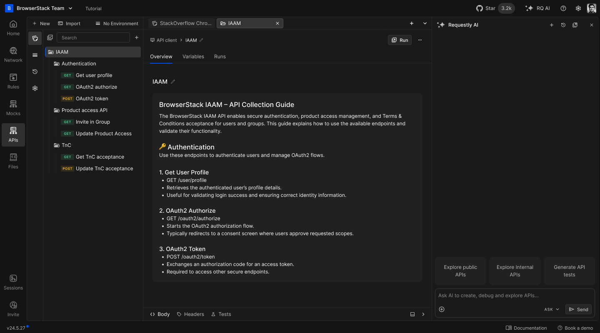Open the APIs section in sidebar
The height and width of the screenshot is (333, 600).
coord(13,135)
